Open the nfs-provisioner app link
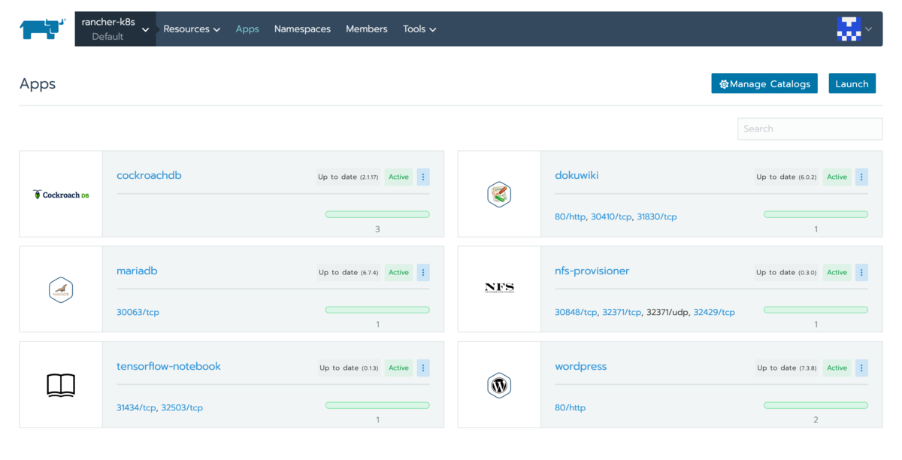The height and width of the screenshot is (460, 902). tap(592, 271)
